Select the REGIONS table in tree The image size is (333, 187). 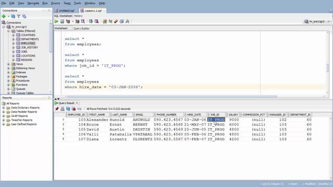27,60
